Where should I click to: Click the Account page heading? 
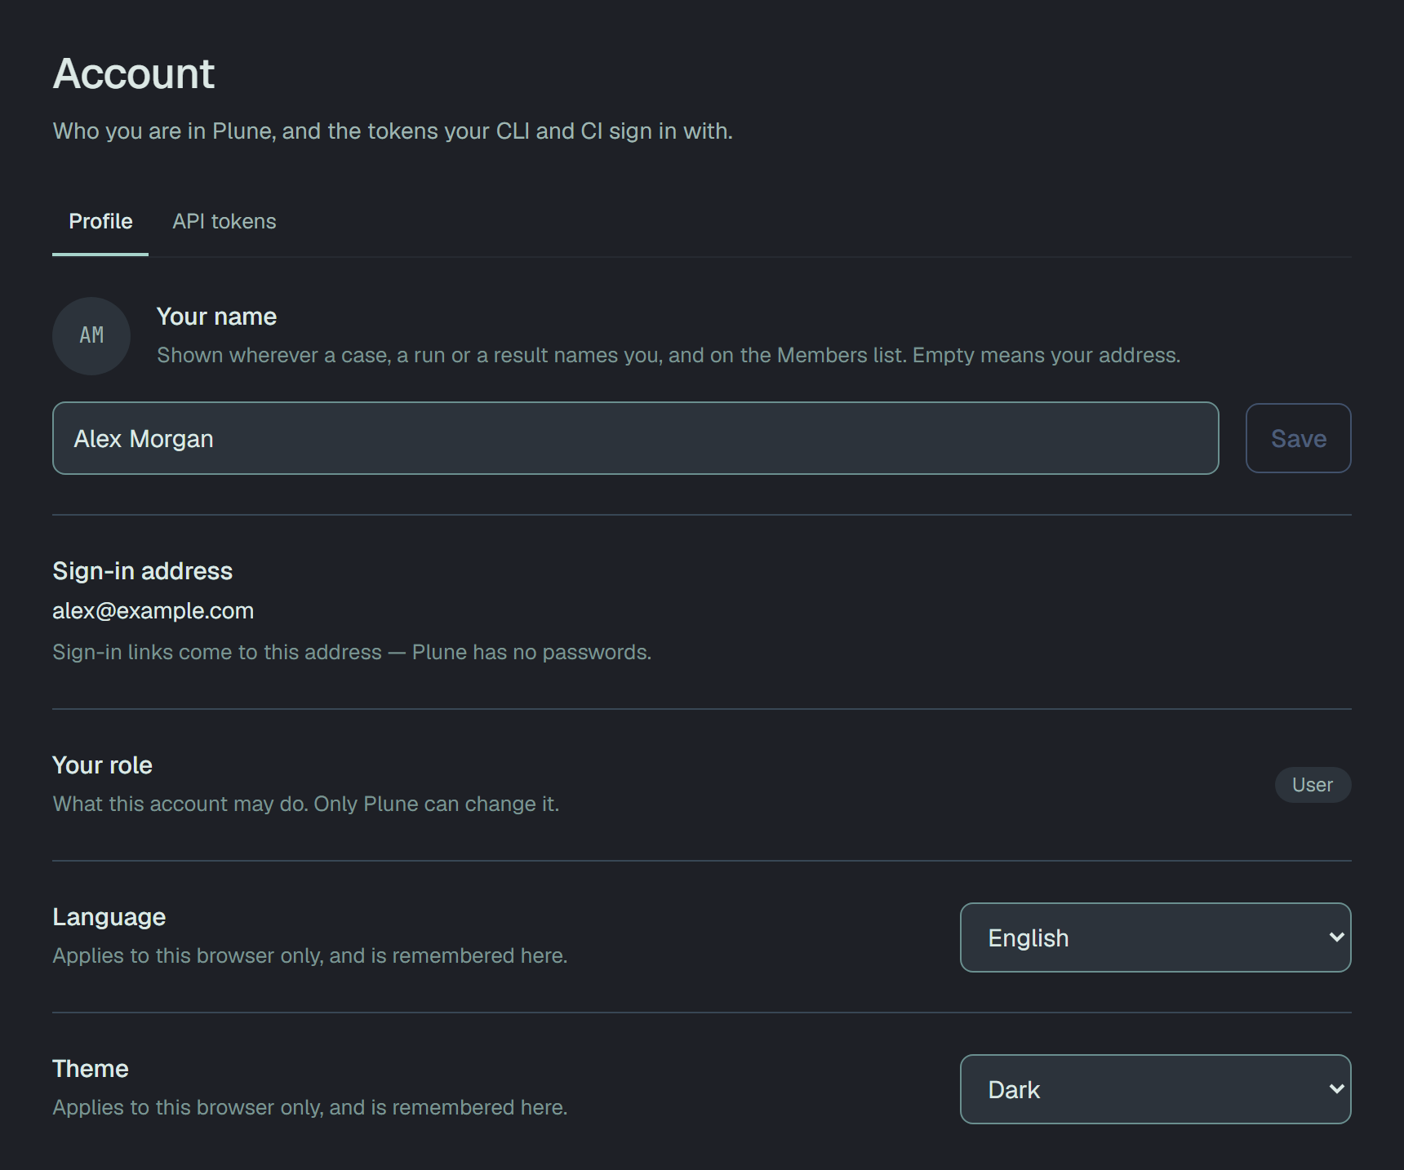tap(134, 73)
